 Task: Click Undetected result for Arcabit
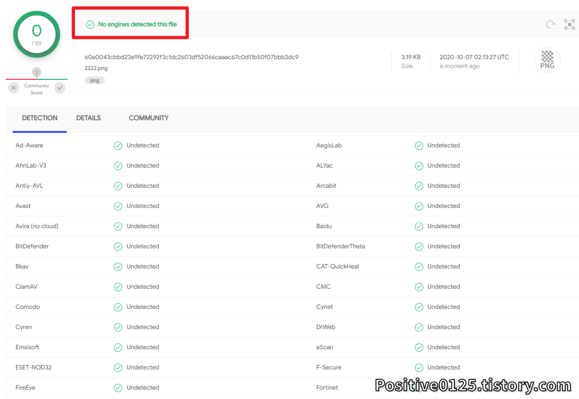[x=444, y=186]
